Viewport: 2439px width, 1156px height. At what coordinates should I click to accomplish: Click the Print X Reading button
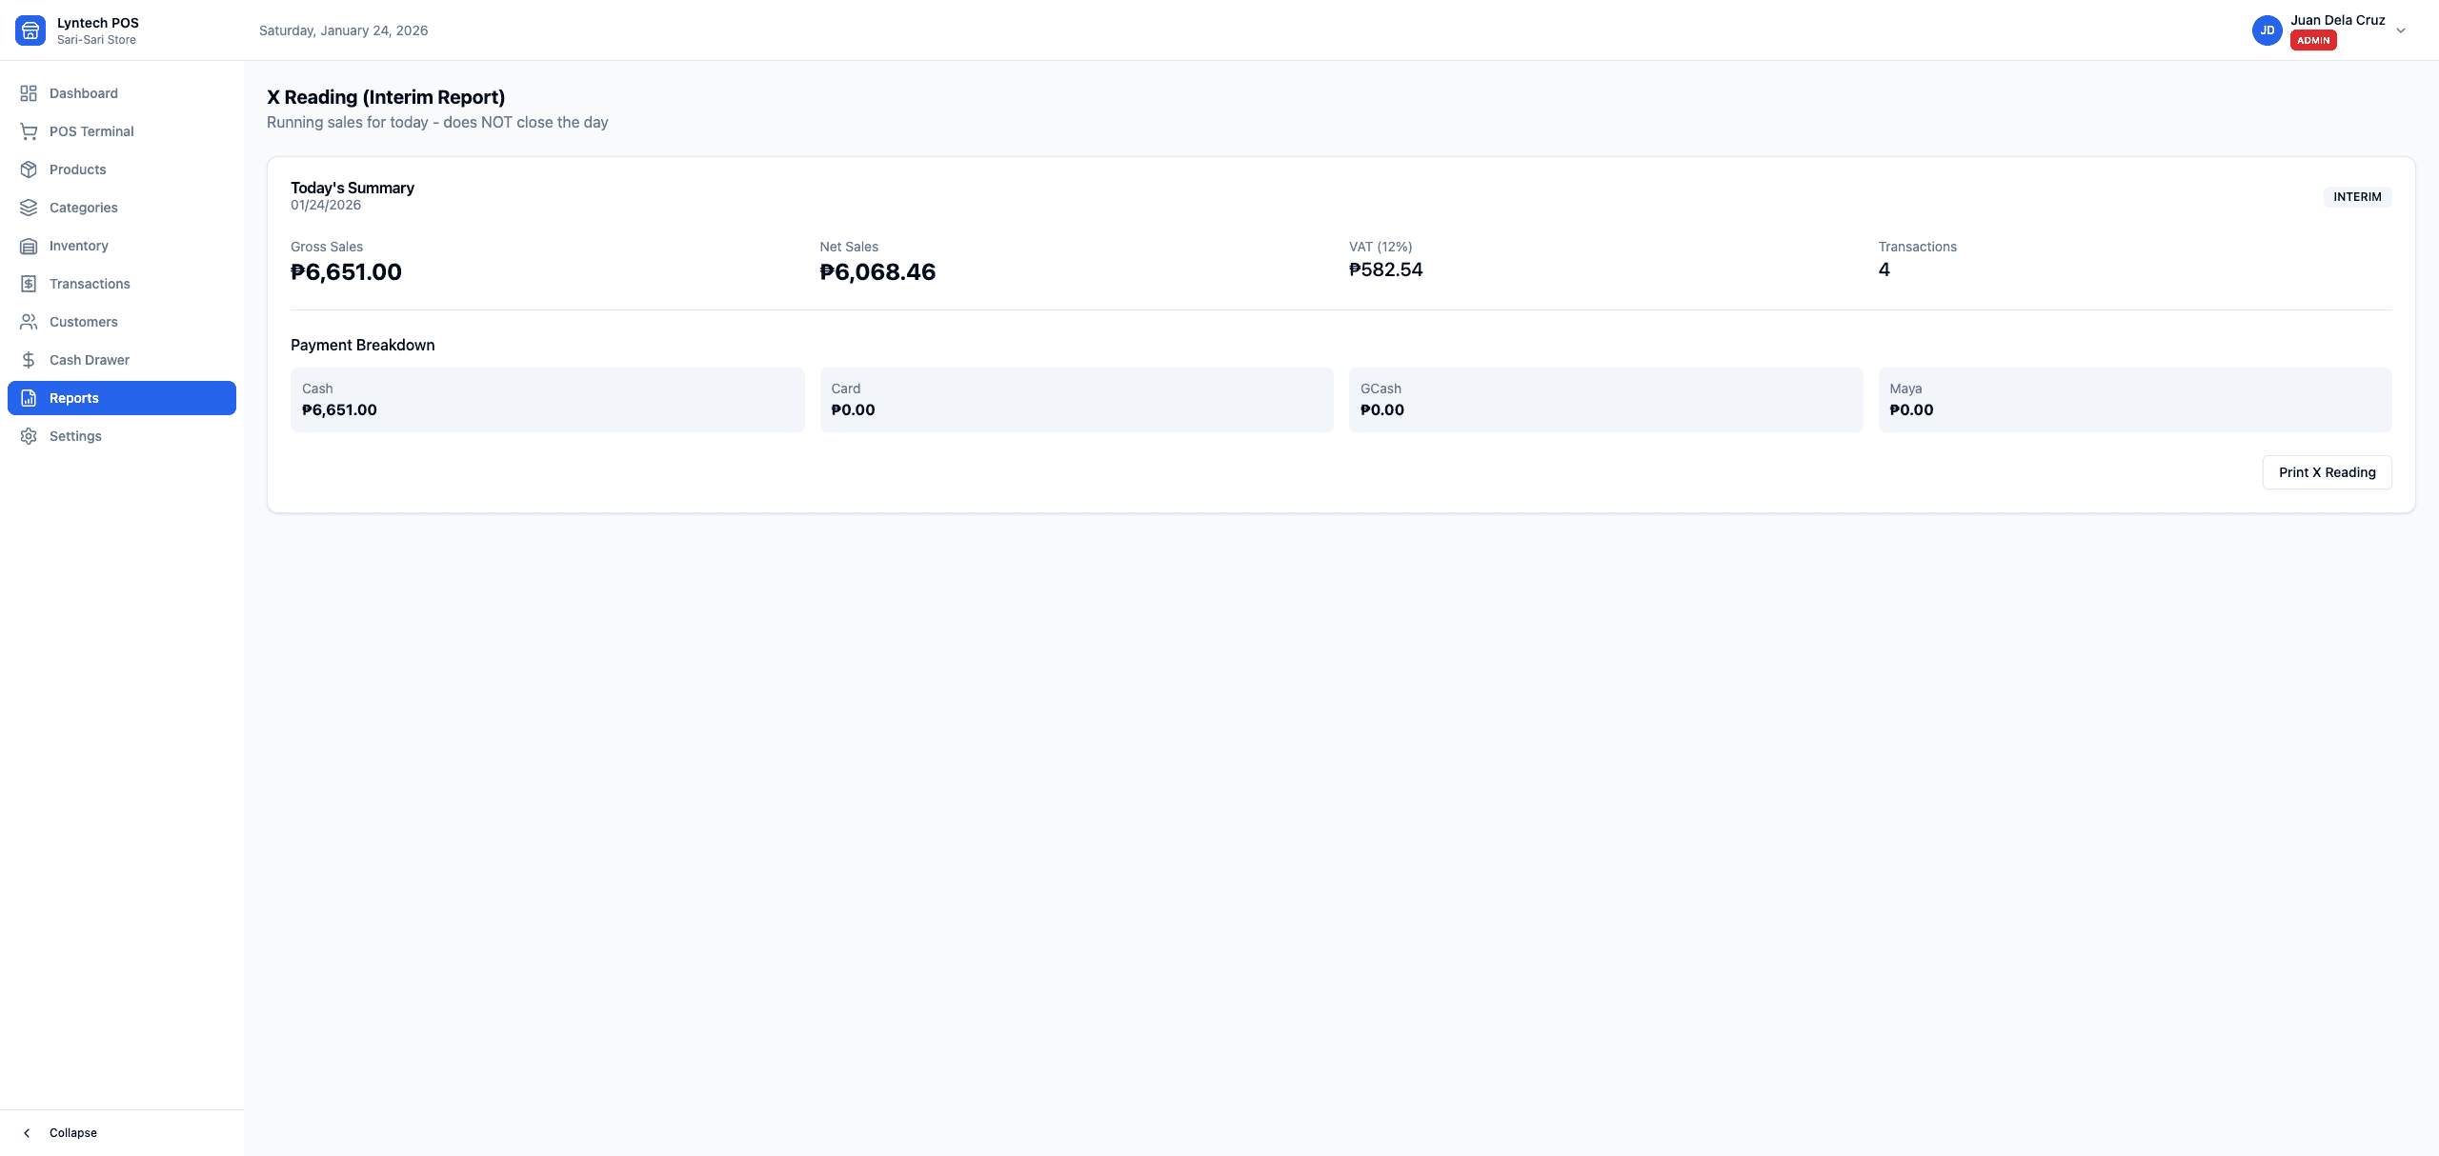click(2327, 472)
